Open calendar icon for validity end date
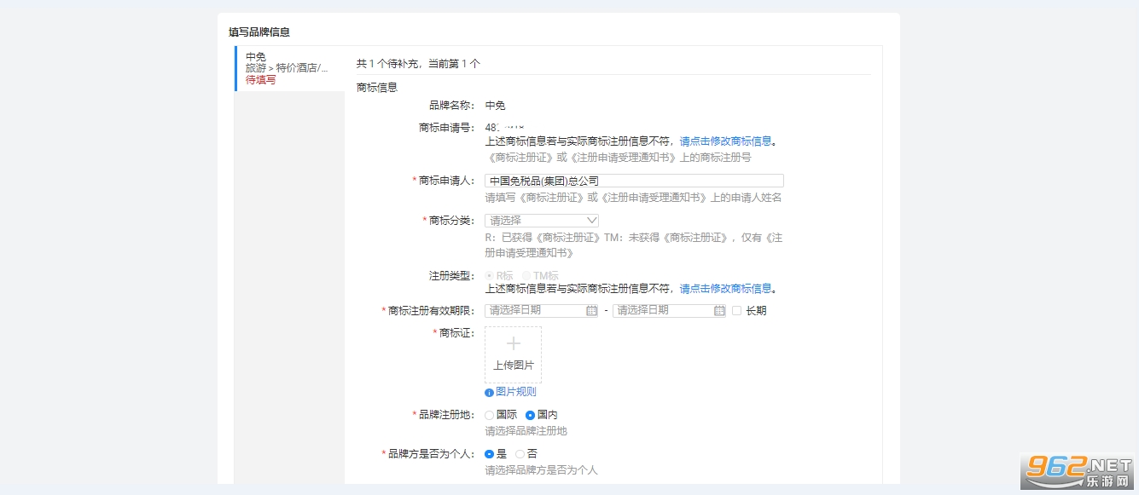The width and height of the screenshot is (1139, 495). point(719,311)
